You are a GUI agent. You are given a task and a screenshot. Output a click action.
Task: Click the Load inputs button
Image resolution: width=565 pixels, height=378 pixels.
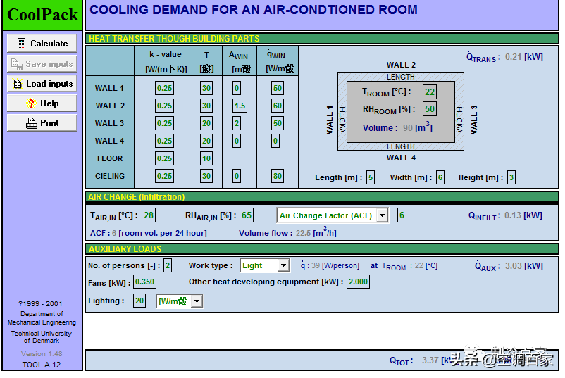42,84
